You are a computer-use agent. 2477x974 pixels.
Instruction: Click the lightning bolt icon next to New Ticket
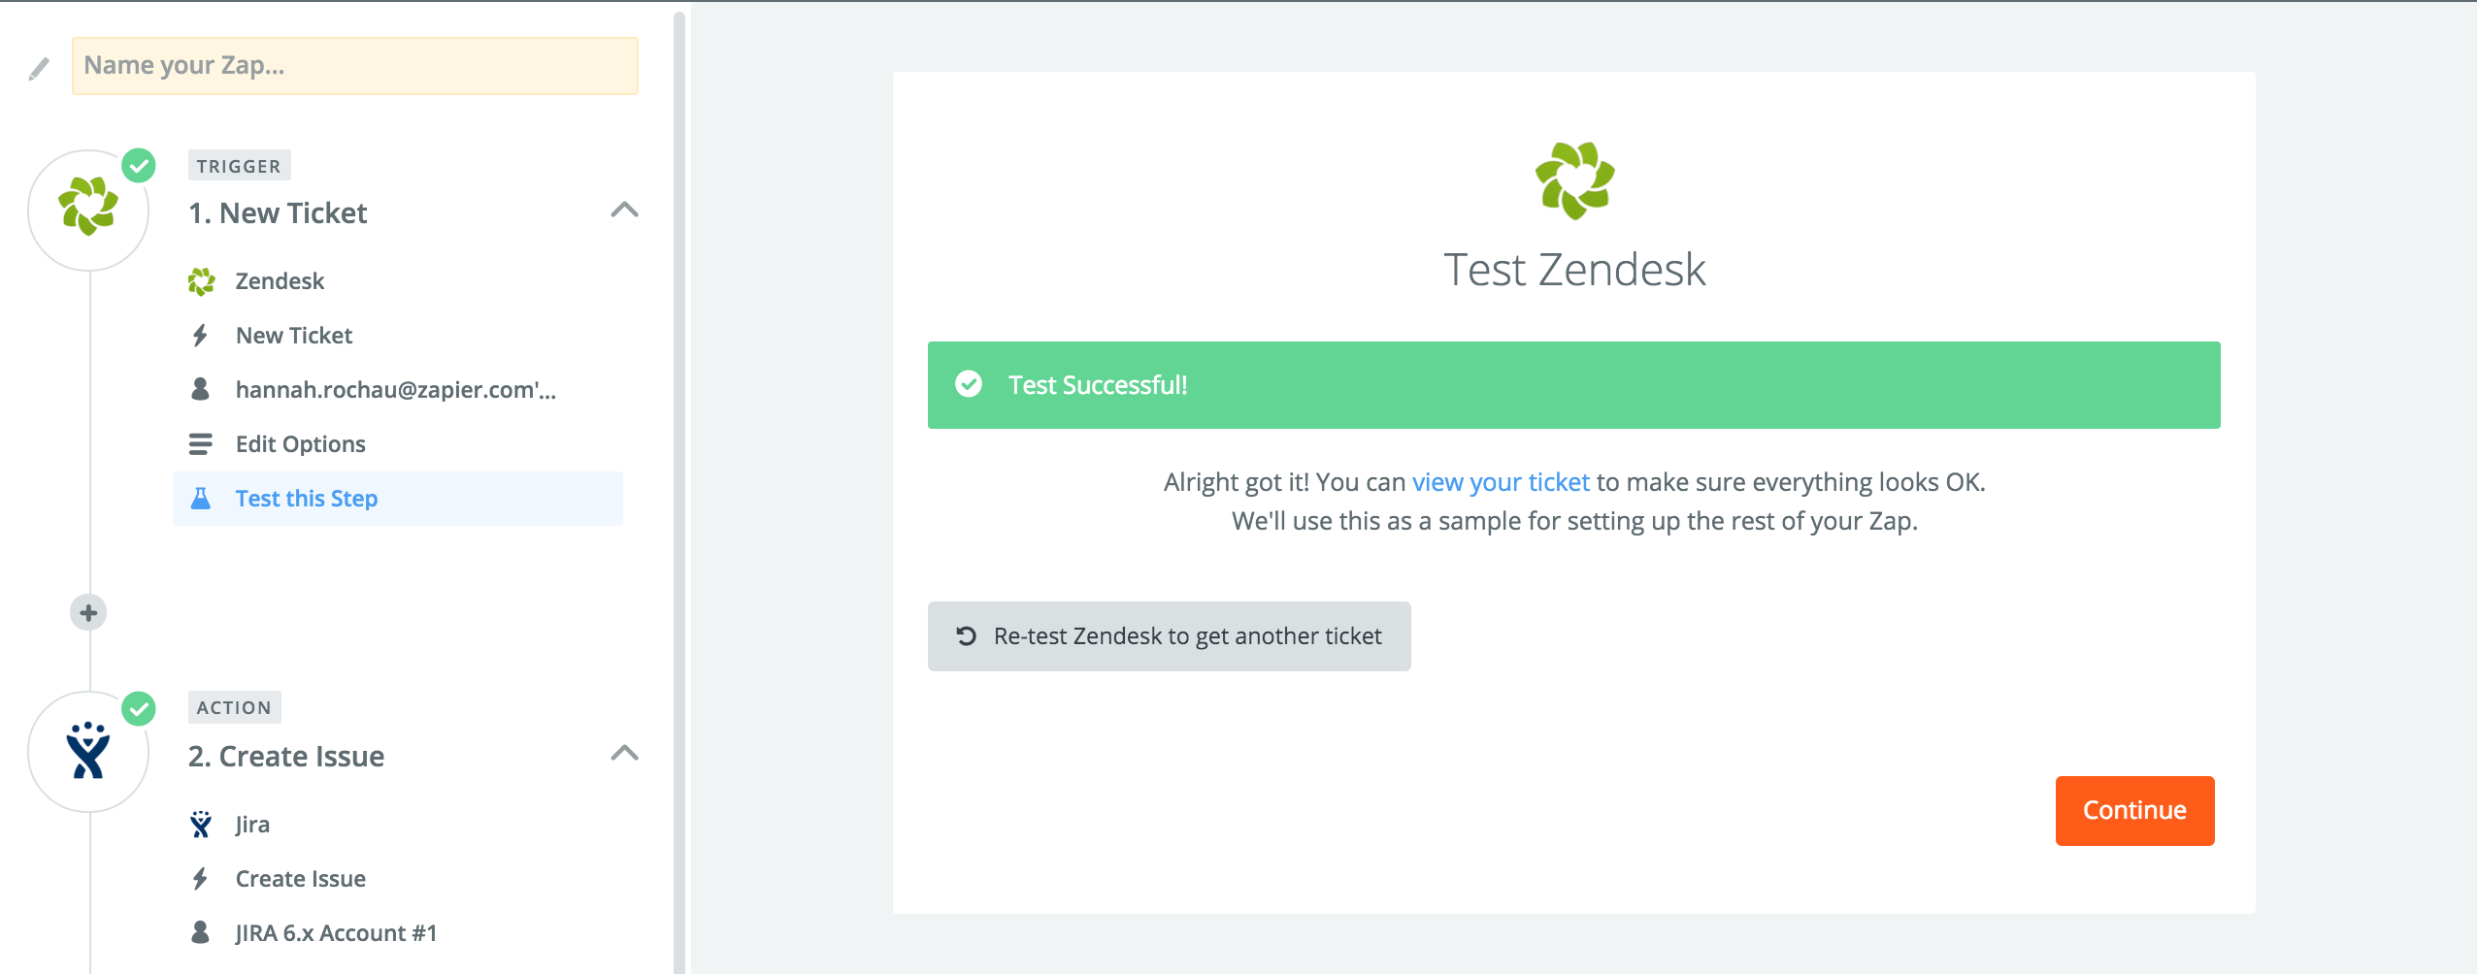pyautogui.click(x=200, y=336)
